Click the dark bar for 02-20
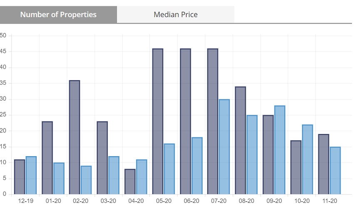 pos(75,137)
